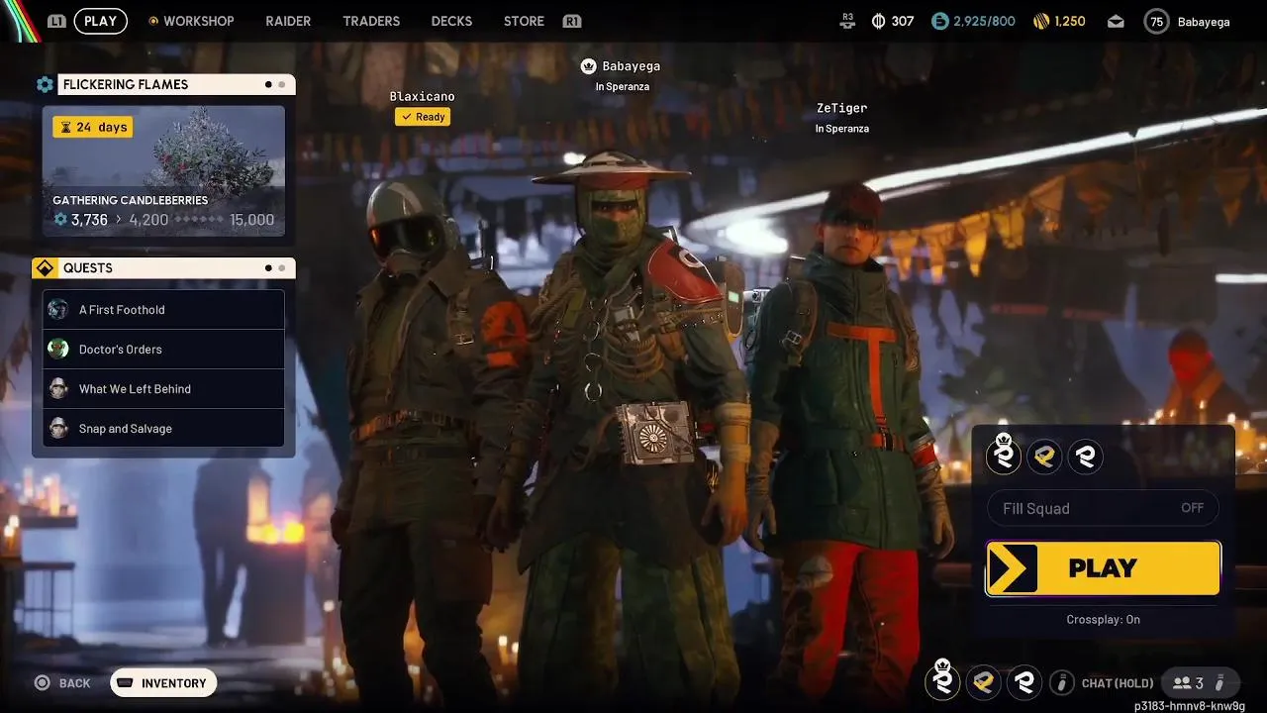Click the 2,925/800 stash value

tap(984, 21)
